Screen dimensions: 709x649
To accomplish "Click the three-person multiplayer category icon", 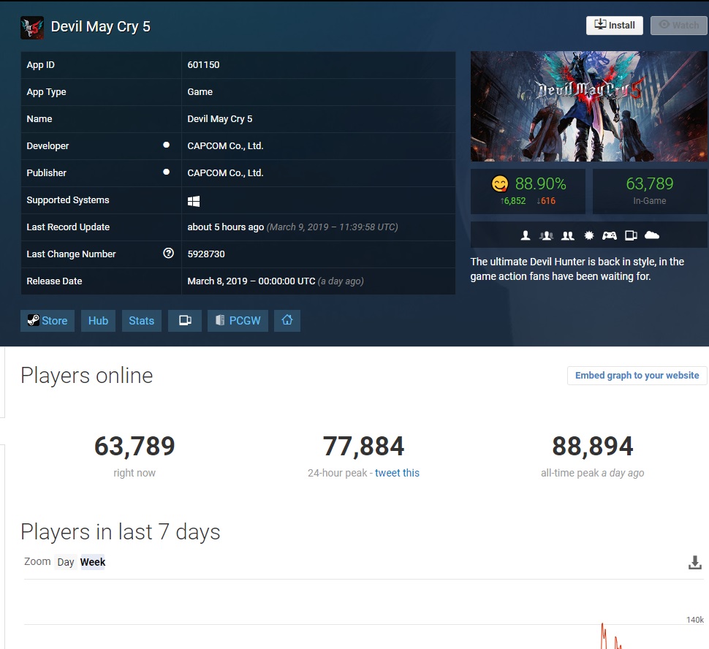I will click(546, 235).
